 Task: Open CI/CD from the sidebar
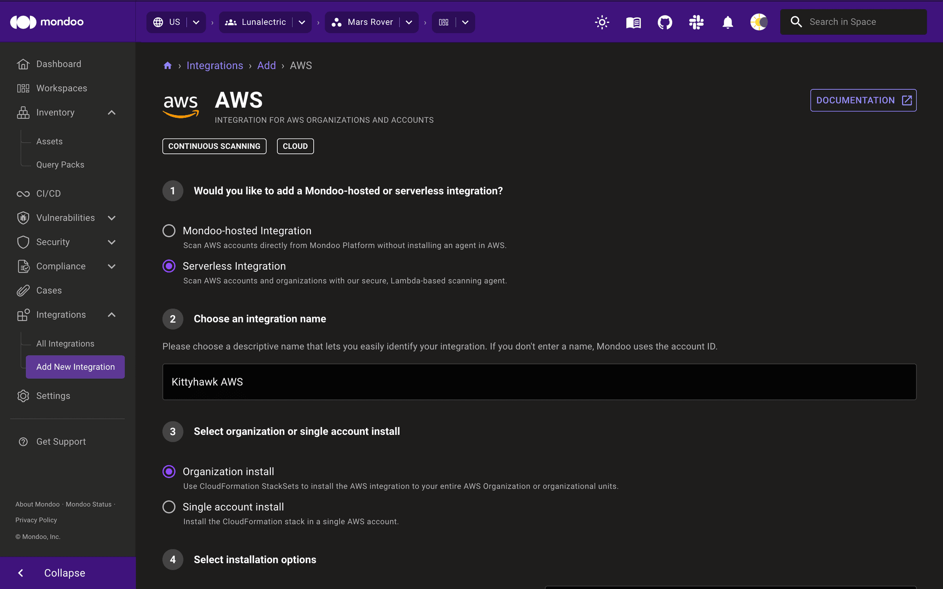pyautogui.click(x=48, y=193)
